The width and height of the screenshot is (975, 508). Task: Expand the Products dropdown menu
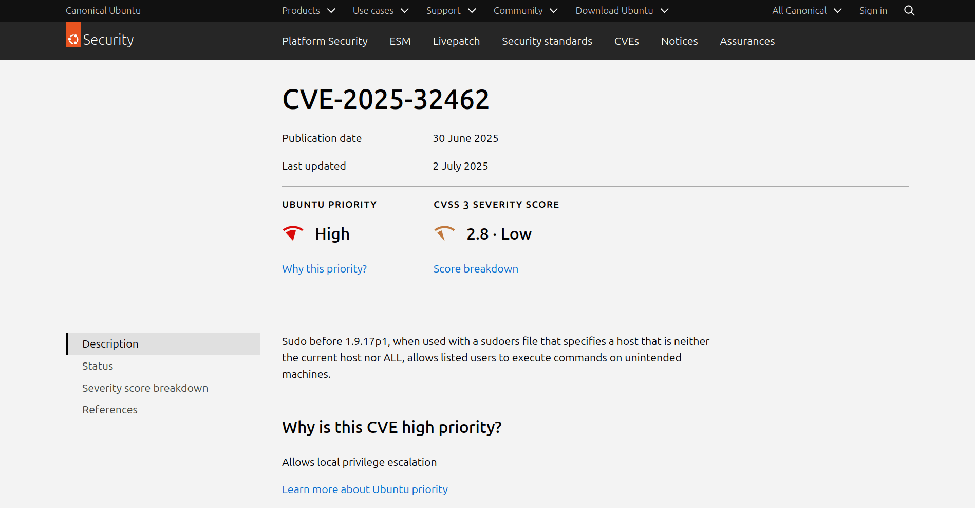[308, 11]
